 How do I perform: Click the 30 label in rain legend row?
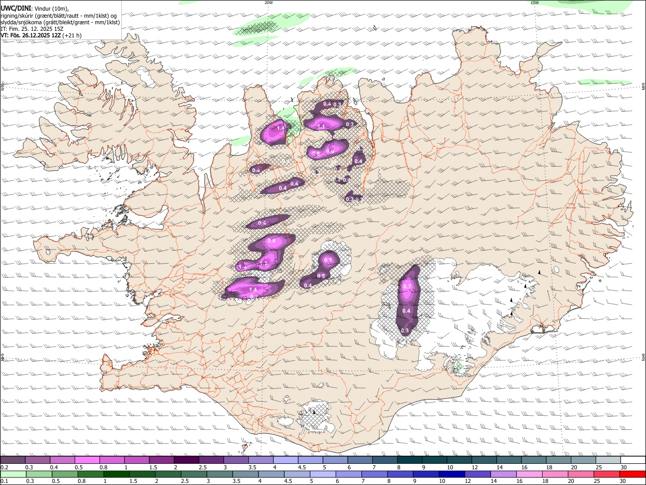coord(623,481)
